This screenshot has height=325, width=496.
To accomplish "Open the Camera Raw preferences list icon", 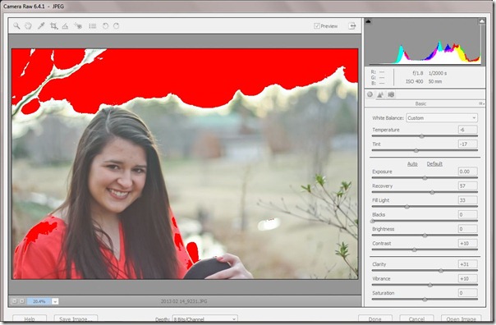I will coord(92,26).
